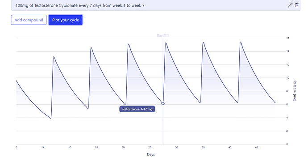
Task: Click the second curve peak near day 14
Action: click(x=91, y=48)
